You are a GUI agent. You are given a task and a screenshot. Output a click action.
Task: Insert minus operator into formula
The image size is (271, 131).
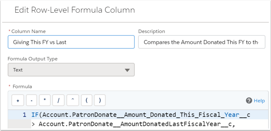click(x=31, y=100)
